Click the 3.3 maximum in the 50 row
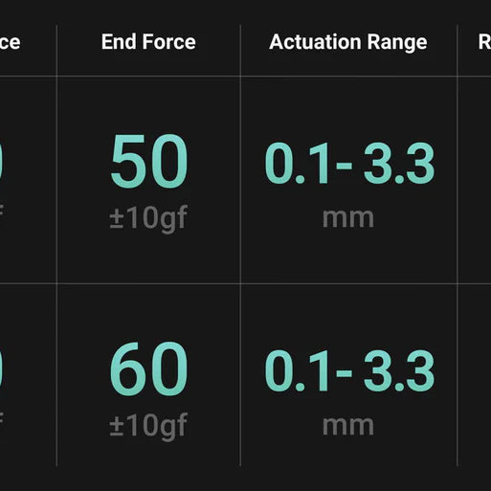491x491 pixels. pos(399,164)
